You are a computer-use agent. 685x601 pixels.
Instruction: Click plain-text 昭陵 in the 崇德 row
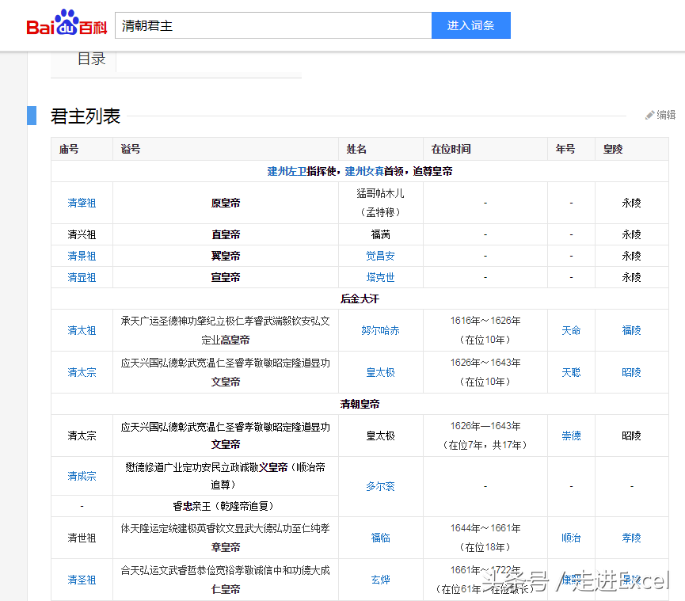(x=631, y=436)
